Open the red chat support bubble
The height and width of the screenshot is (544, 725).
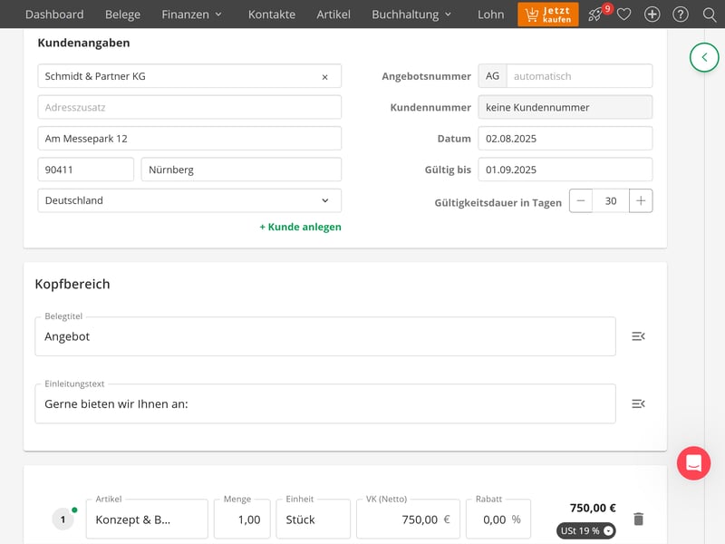tap(693, 463)
